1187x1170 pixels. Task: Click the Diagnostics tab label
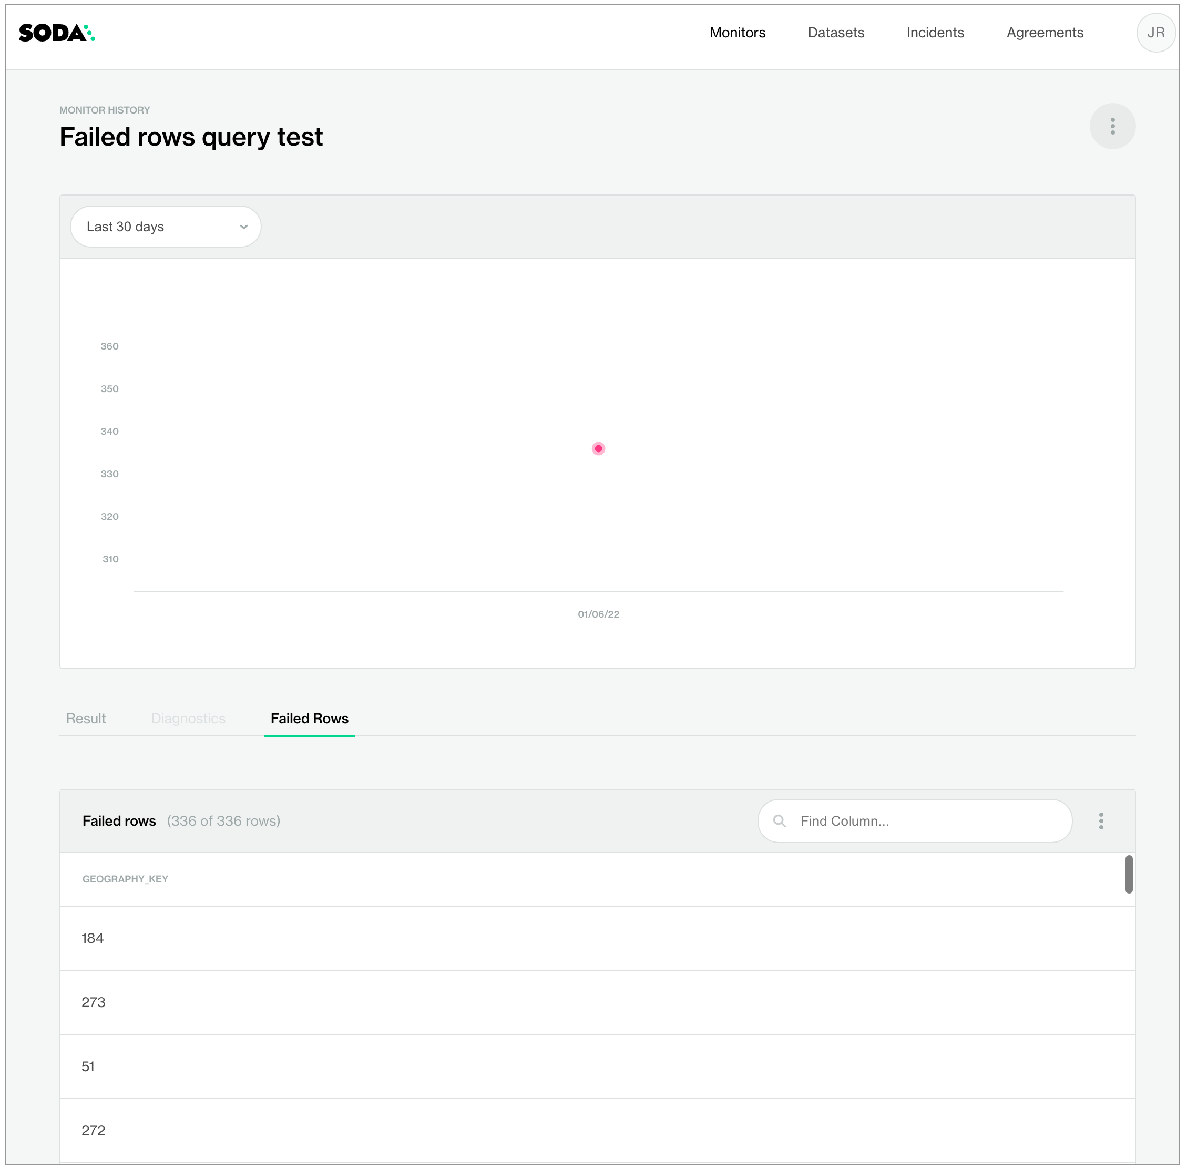click(188, 719)
